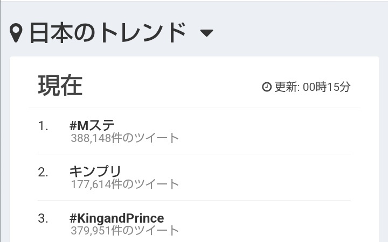388x242 pixels.
Task: Expand the 日本のトレンド dropdown arrow
Action: (206, 34)
